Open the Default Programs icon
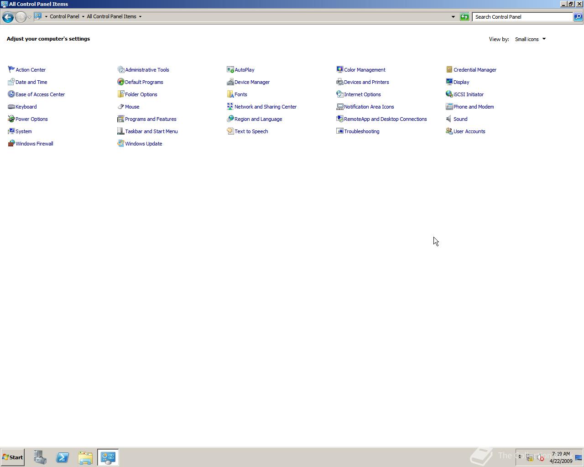The height and width of the screenshot is (467, 584). coord(121,82)
